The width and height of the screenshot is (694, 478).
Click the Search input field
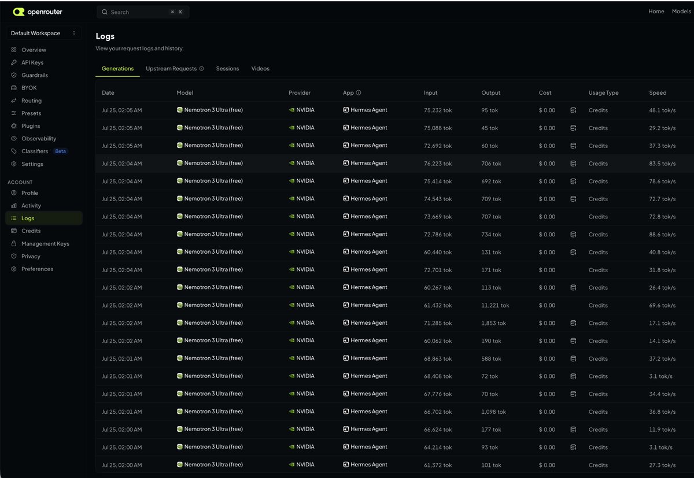143,12
